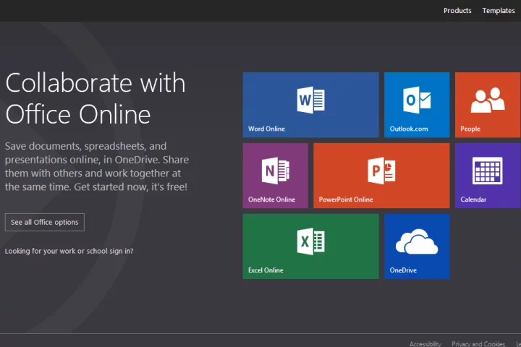The image size is (521, 347).
Task: Click the 'OneDrive' tile label
Action: click(403, 270)
